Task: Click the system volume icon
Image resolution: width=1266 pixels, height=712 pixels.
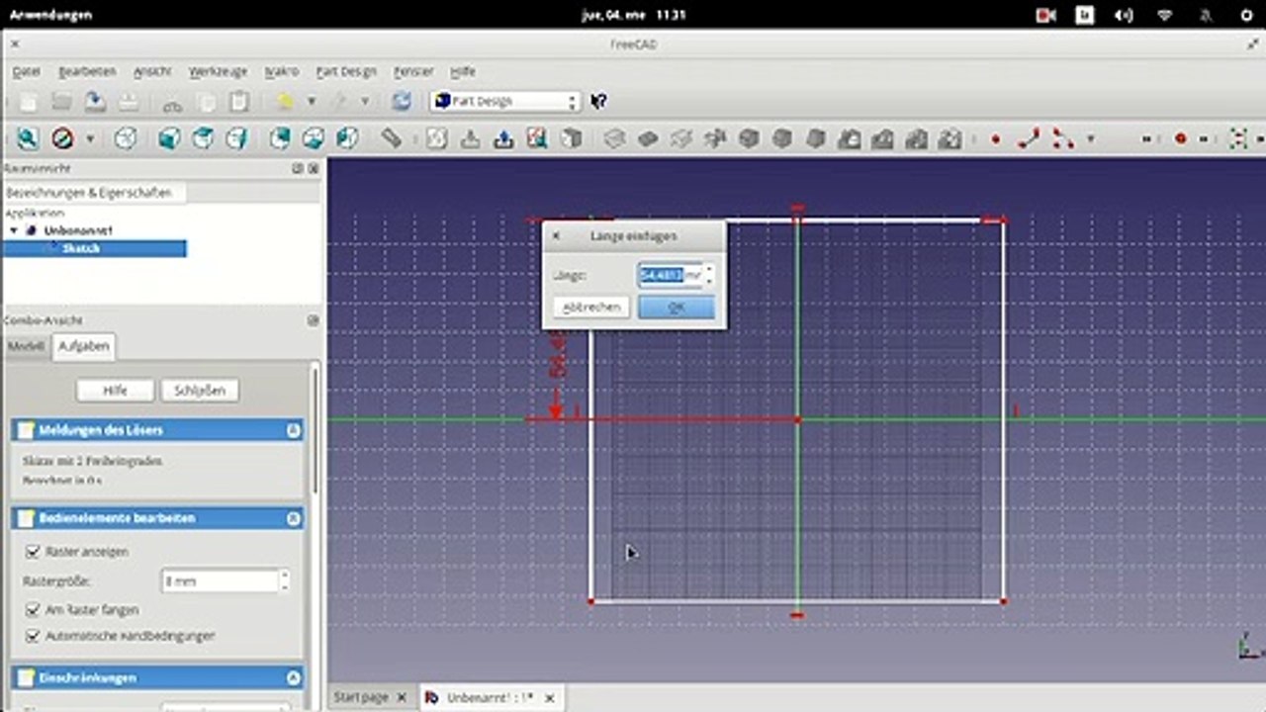Action: point(1124,15)
